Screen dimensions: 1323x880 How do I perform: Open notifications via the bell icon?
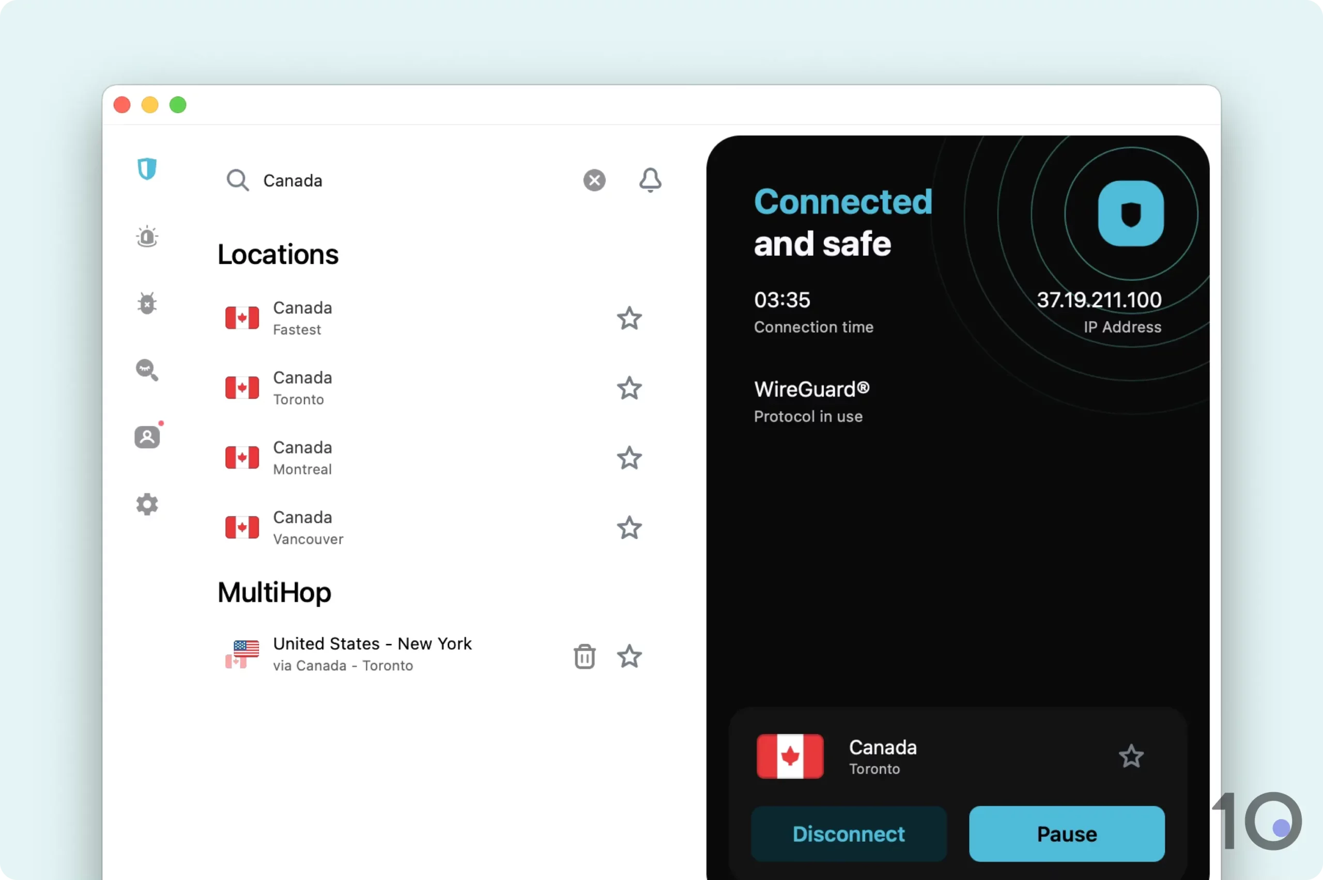pos(650,180)
